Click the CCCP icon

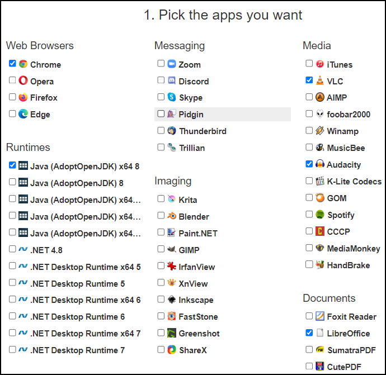320,231
